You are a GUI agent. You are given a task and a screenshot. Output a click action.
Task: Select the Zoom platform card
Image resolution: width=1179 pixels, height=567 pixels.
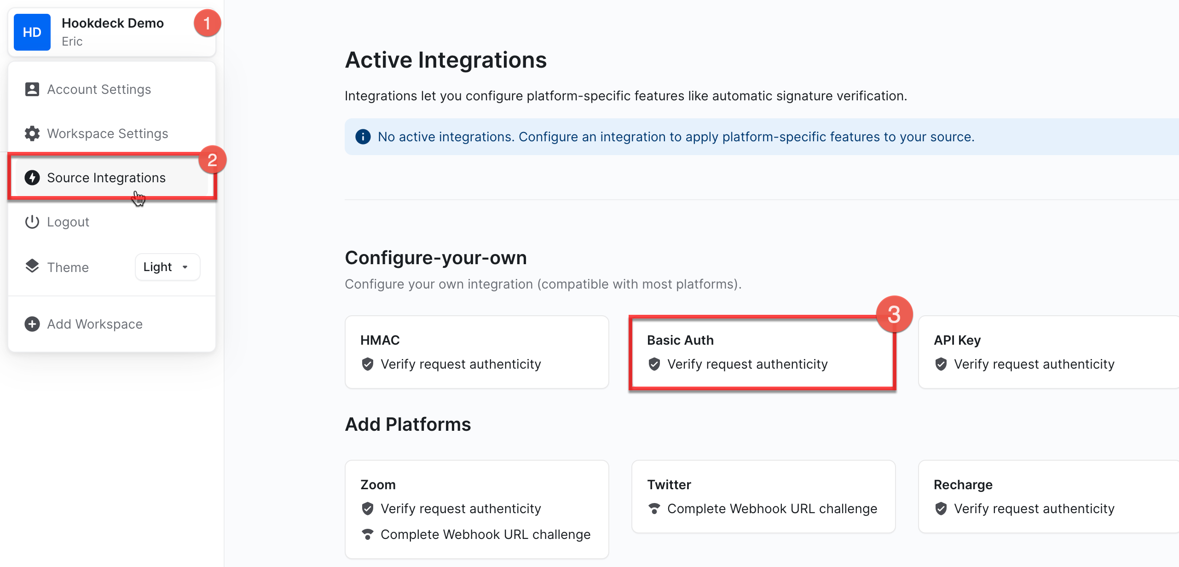pos(476,509)
